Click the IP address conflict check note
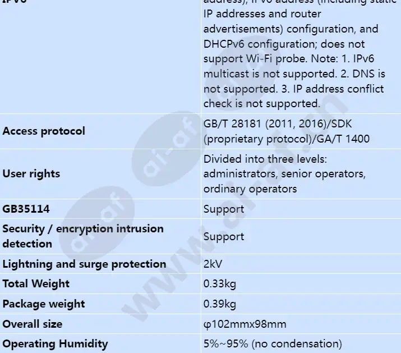Screen dimensions: 401x353 293,97
